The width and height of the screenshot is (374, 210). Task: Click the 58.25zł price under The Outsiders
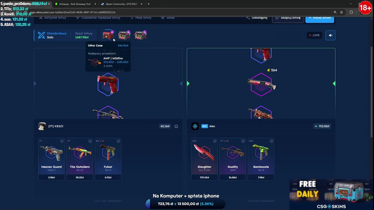[80, 177]
